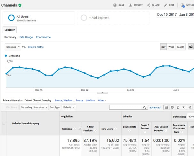Click the Dec 15 data point on the chart

click(39, 71)
